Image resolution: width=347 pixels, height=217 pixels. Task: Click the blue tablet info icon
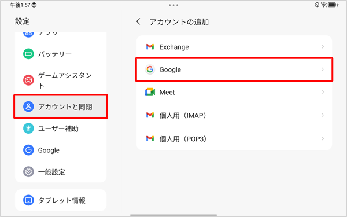(x=28, y=200)
